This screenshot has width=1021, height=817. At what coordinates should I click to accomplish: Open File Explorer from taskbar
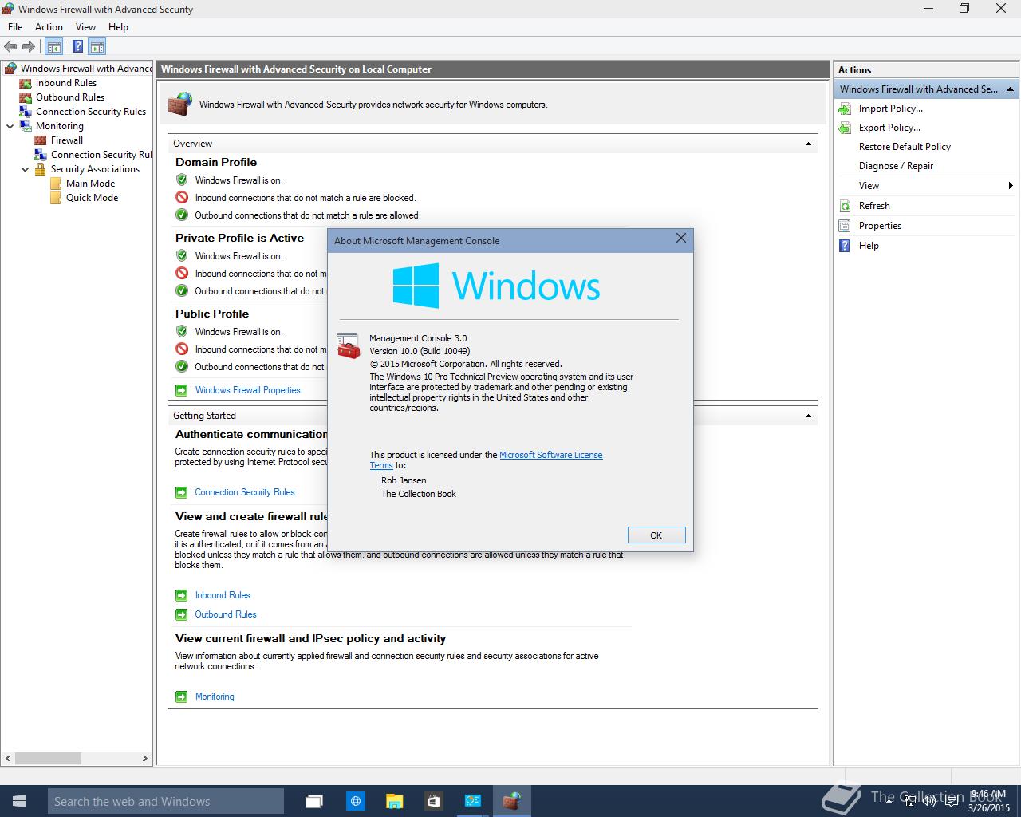pyautogui.click(x=394, y=801)
